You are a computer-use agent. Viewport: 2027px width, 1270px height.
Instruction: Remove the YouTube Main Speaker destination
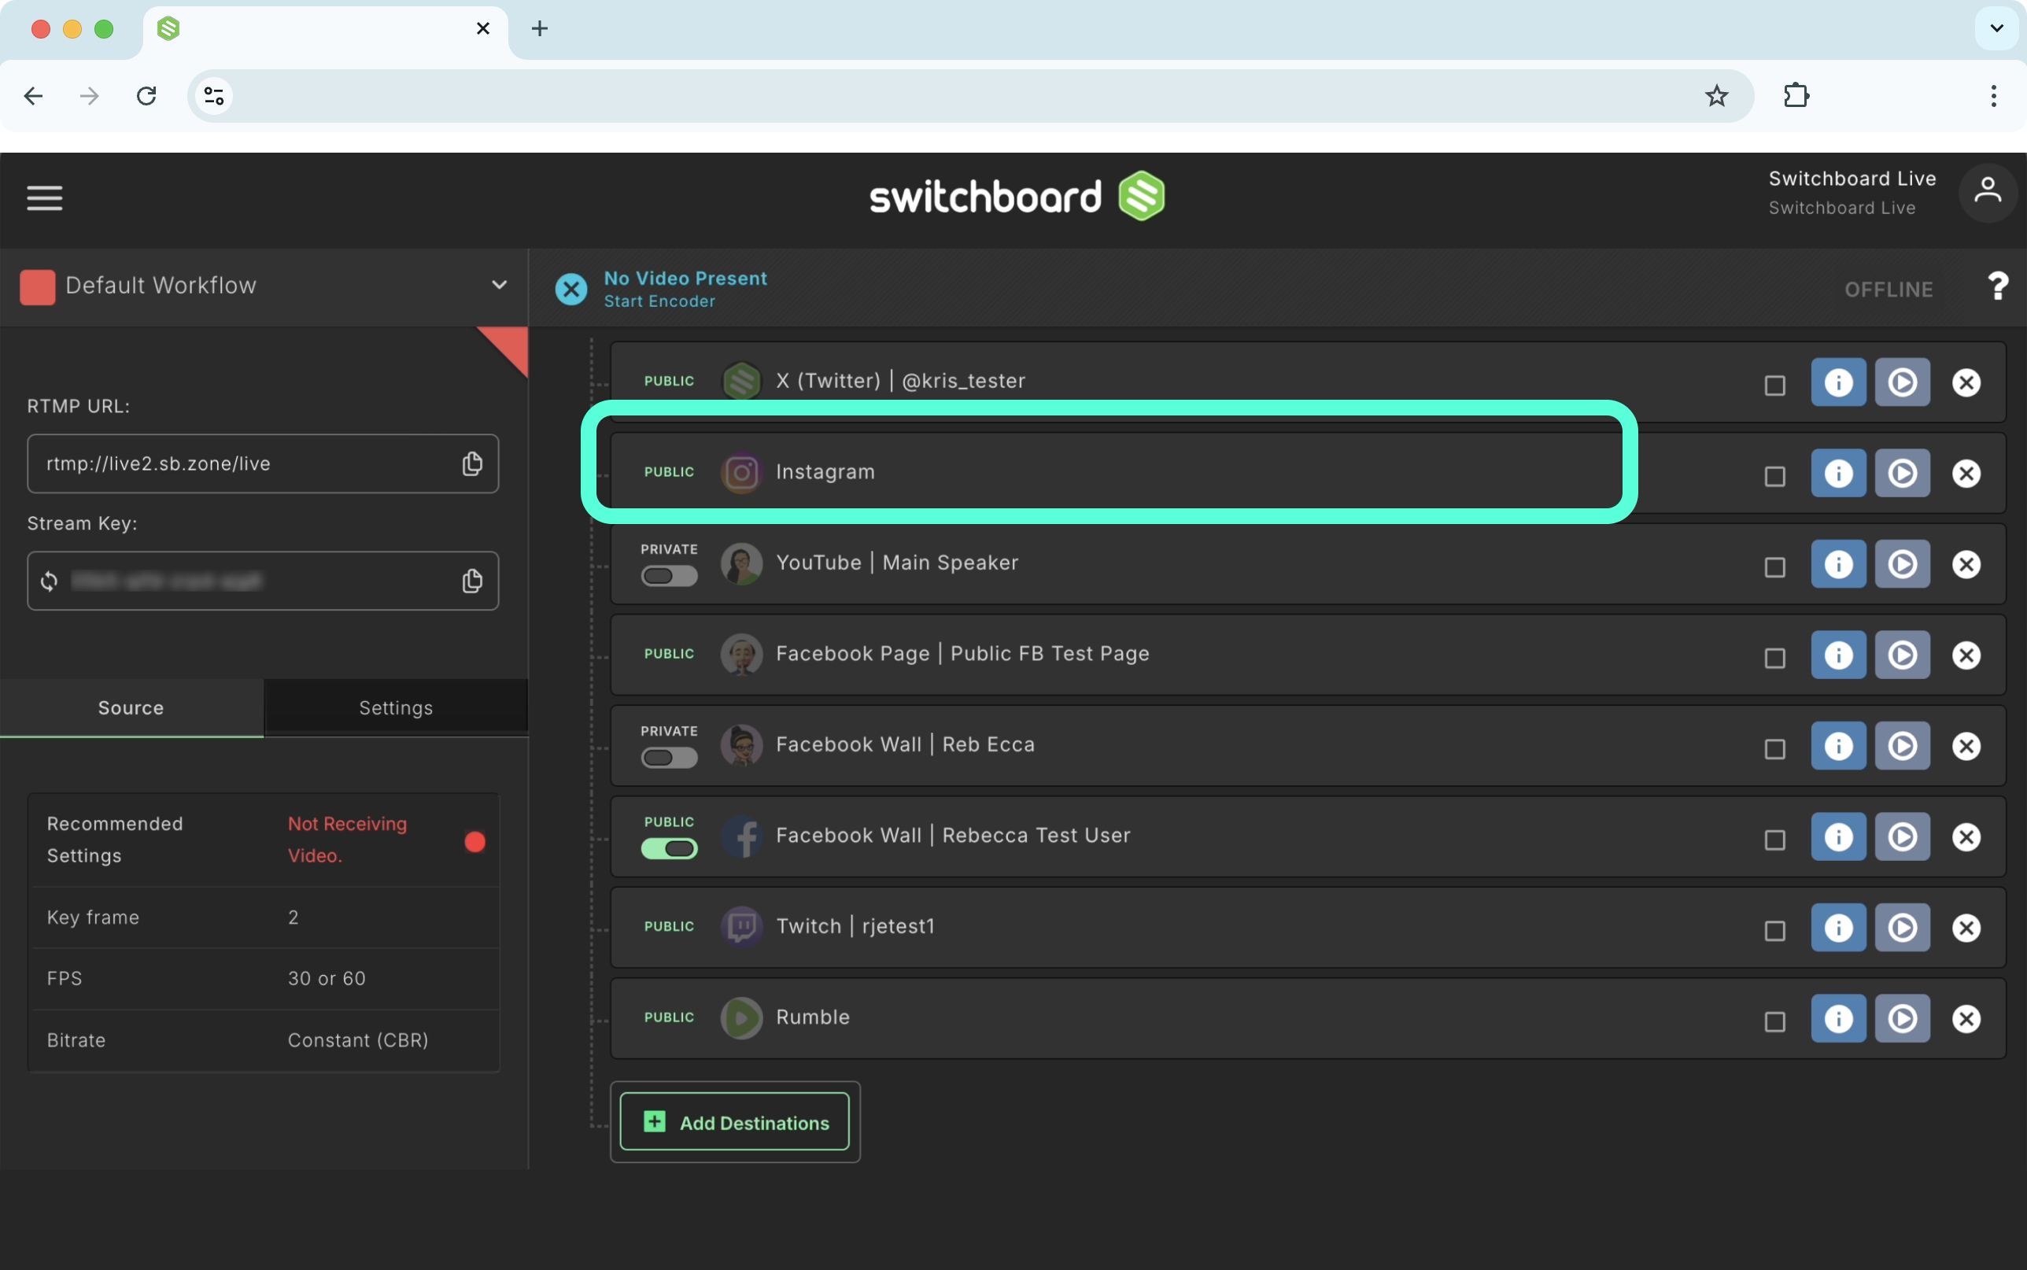click(x=1966, y=563)
